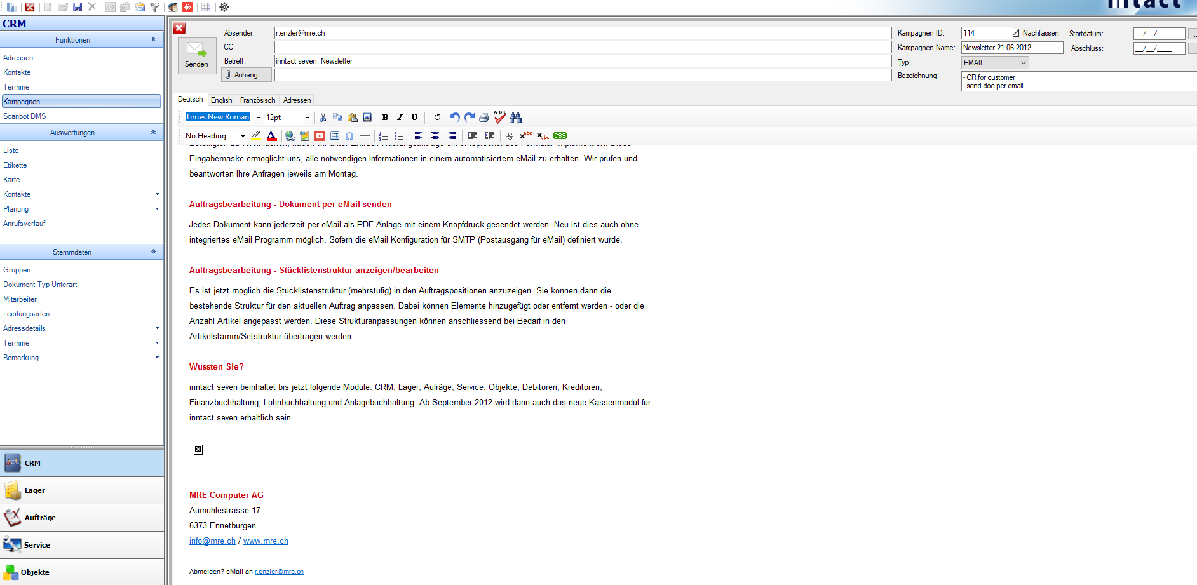Viewport: 1197px width, 585px height.
Task: Click the green CSS button
Action: coord(560,136)
